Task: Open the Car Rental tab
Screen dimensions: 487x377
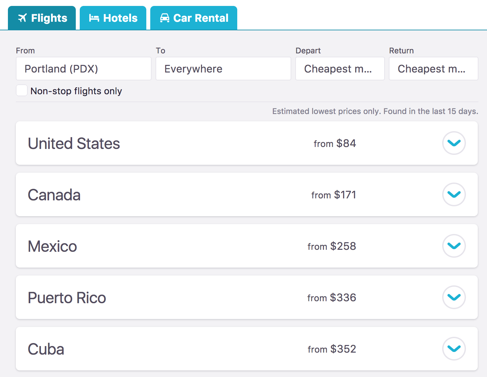Action: (194, 18)
